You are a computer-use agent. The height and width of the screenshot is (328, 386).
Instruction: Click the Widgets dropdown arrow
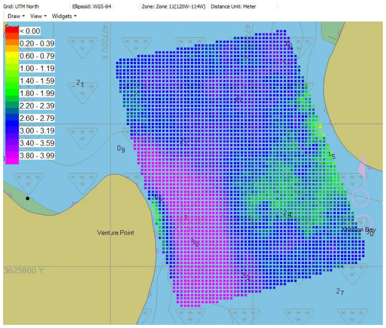(75, 16)
